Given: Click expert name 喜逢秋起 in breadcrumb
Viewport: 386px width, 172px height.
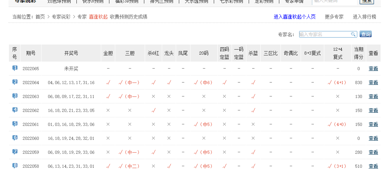Looking at the screenshot, I should pyautogui.click(x=98, y=17).
